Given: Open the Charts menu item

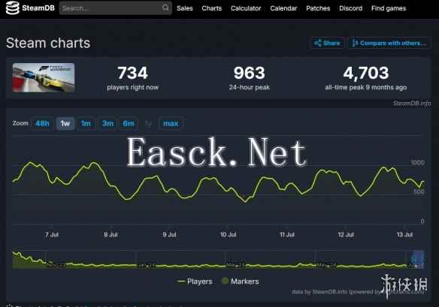Looking at the screenshot, I should [212, 8].
